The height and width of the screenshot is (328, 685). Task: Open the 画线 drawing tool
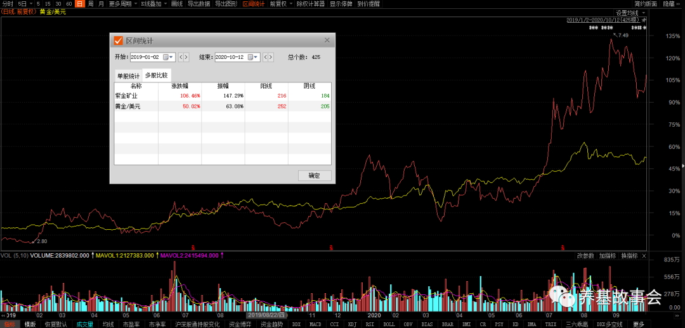177,4
